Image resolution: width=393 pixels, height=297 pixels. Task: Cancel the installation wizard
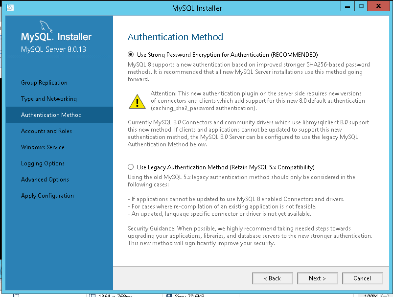(x=362, y=278)
